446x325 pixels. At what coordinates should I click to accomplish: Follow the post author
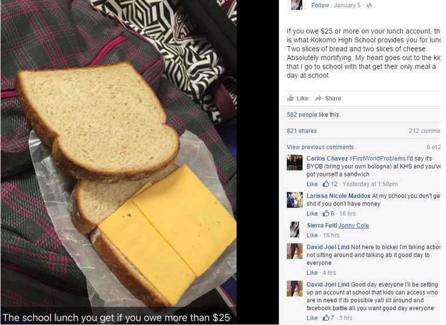click(320, 5)
